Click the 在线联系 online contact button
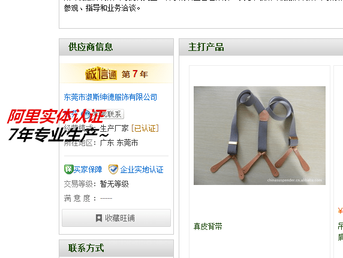The width and height of the screenshot is (343, 258). [x=102, y=114]
